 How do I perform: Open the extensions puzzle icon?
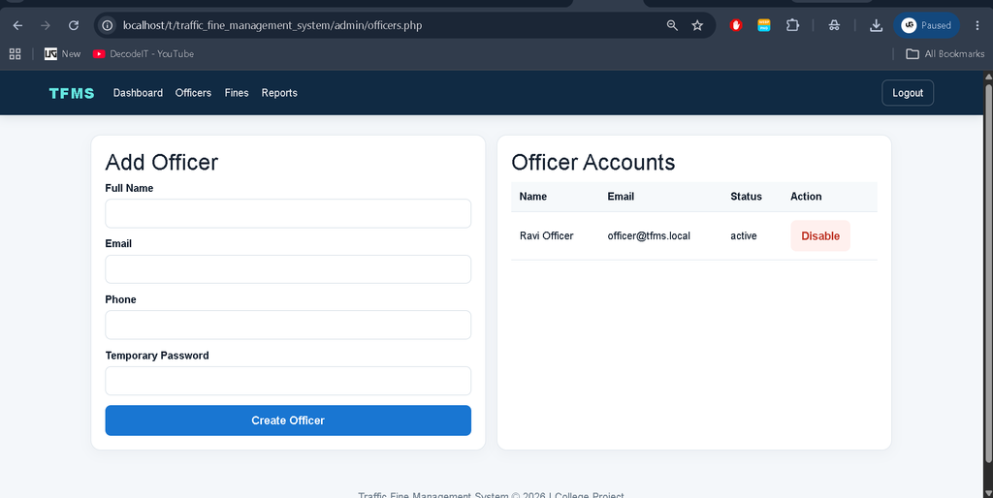[x=792, y=25]
